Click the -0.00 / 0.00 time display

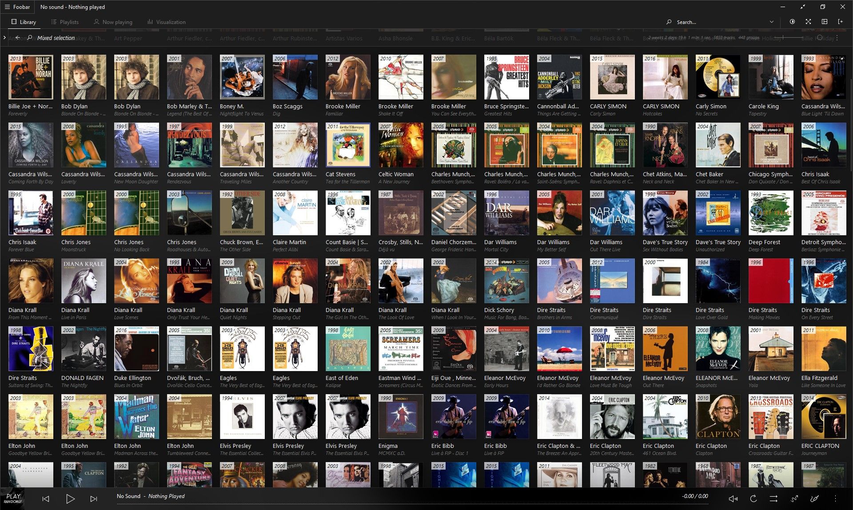pos(695,496)
